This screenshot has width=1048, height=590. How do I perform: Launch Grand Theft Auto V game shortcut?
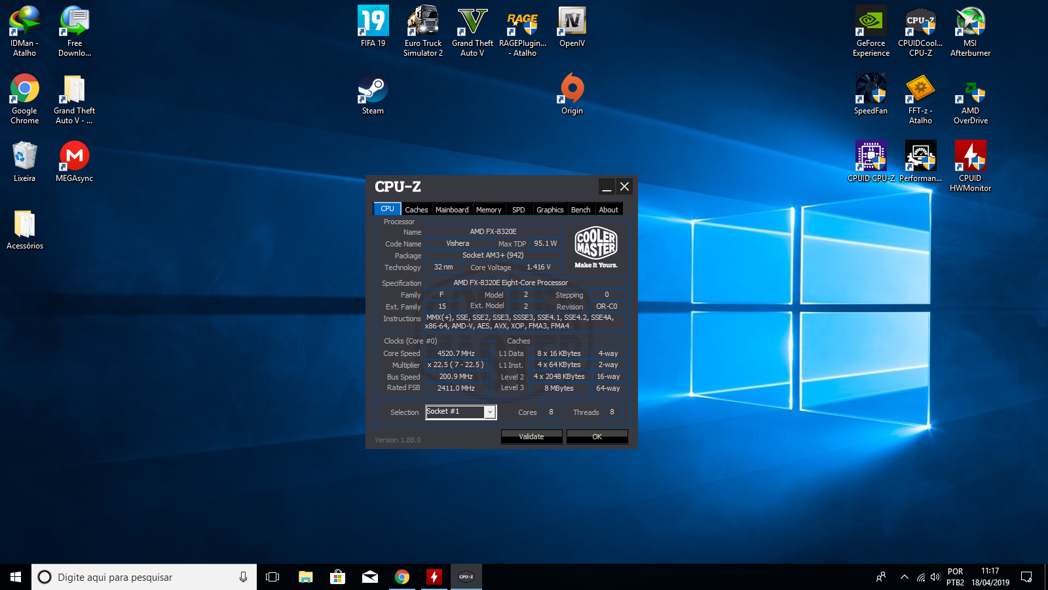click(x=472, y=31)
